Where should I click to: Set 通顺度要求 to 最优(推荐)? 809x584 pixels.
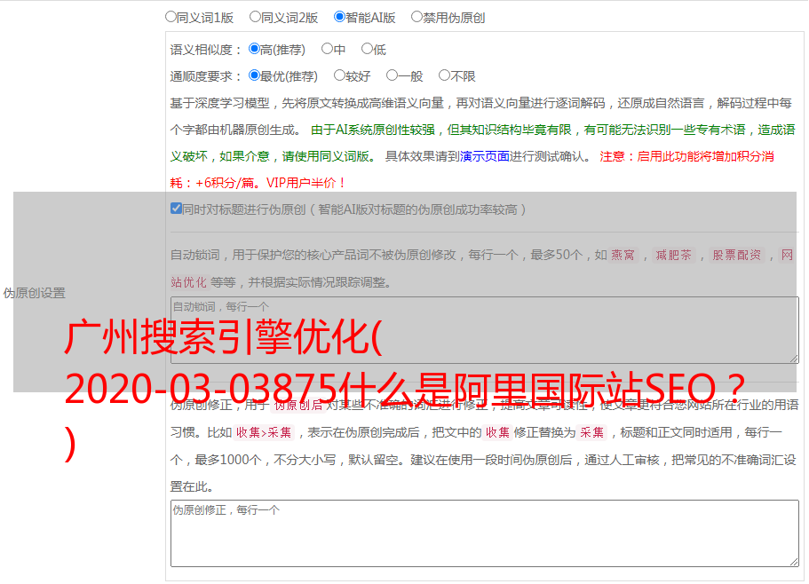tap(254, 75)
